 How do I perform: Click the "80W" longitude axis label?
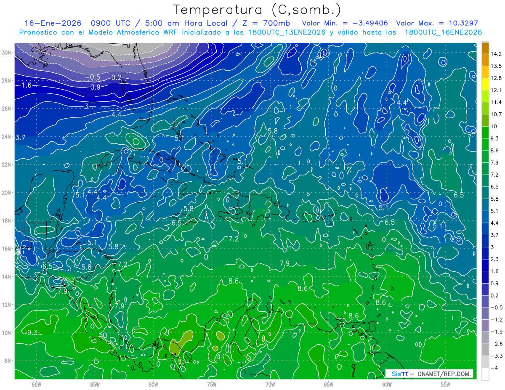point(153,385)
